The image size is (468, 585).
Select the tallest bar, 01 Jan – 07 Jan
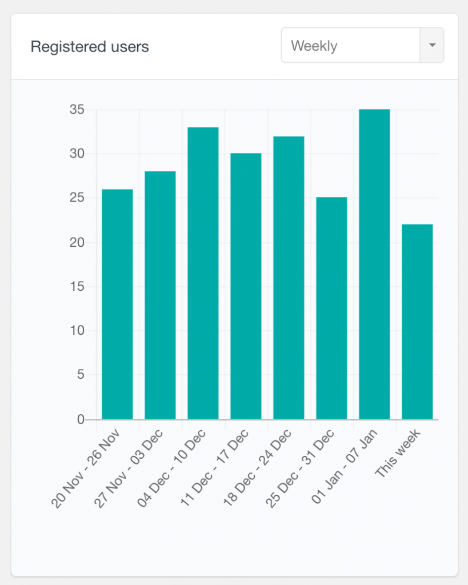(374, 263)
